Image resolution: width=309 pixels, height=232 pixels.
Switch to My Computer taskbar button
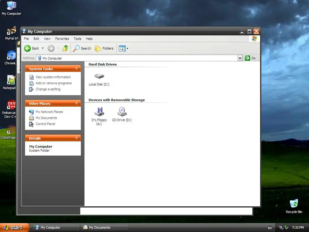coord(56,227)
